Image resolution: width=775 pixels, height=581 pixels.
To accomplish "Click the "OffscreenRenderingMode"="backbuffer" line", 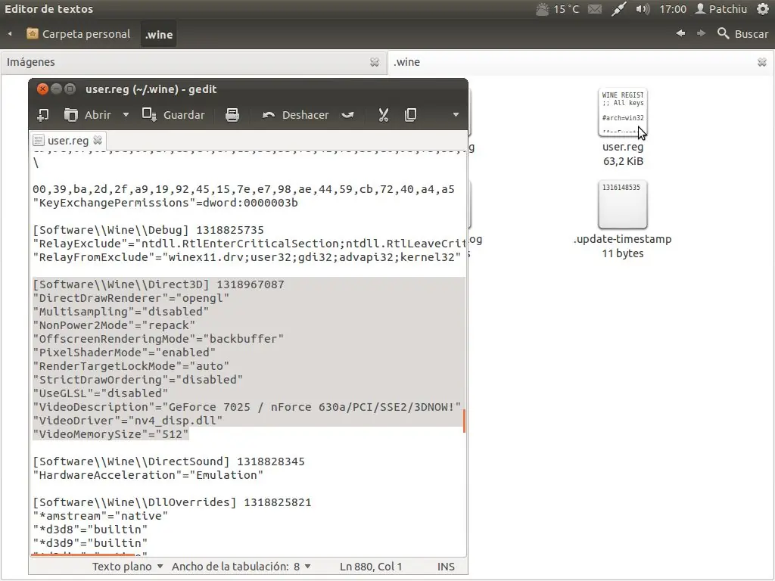I will coord(158,339).
